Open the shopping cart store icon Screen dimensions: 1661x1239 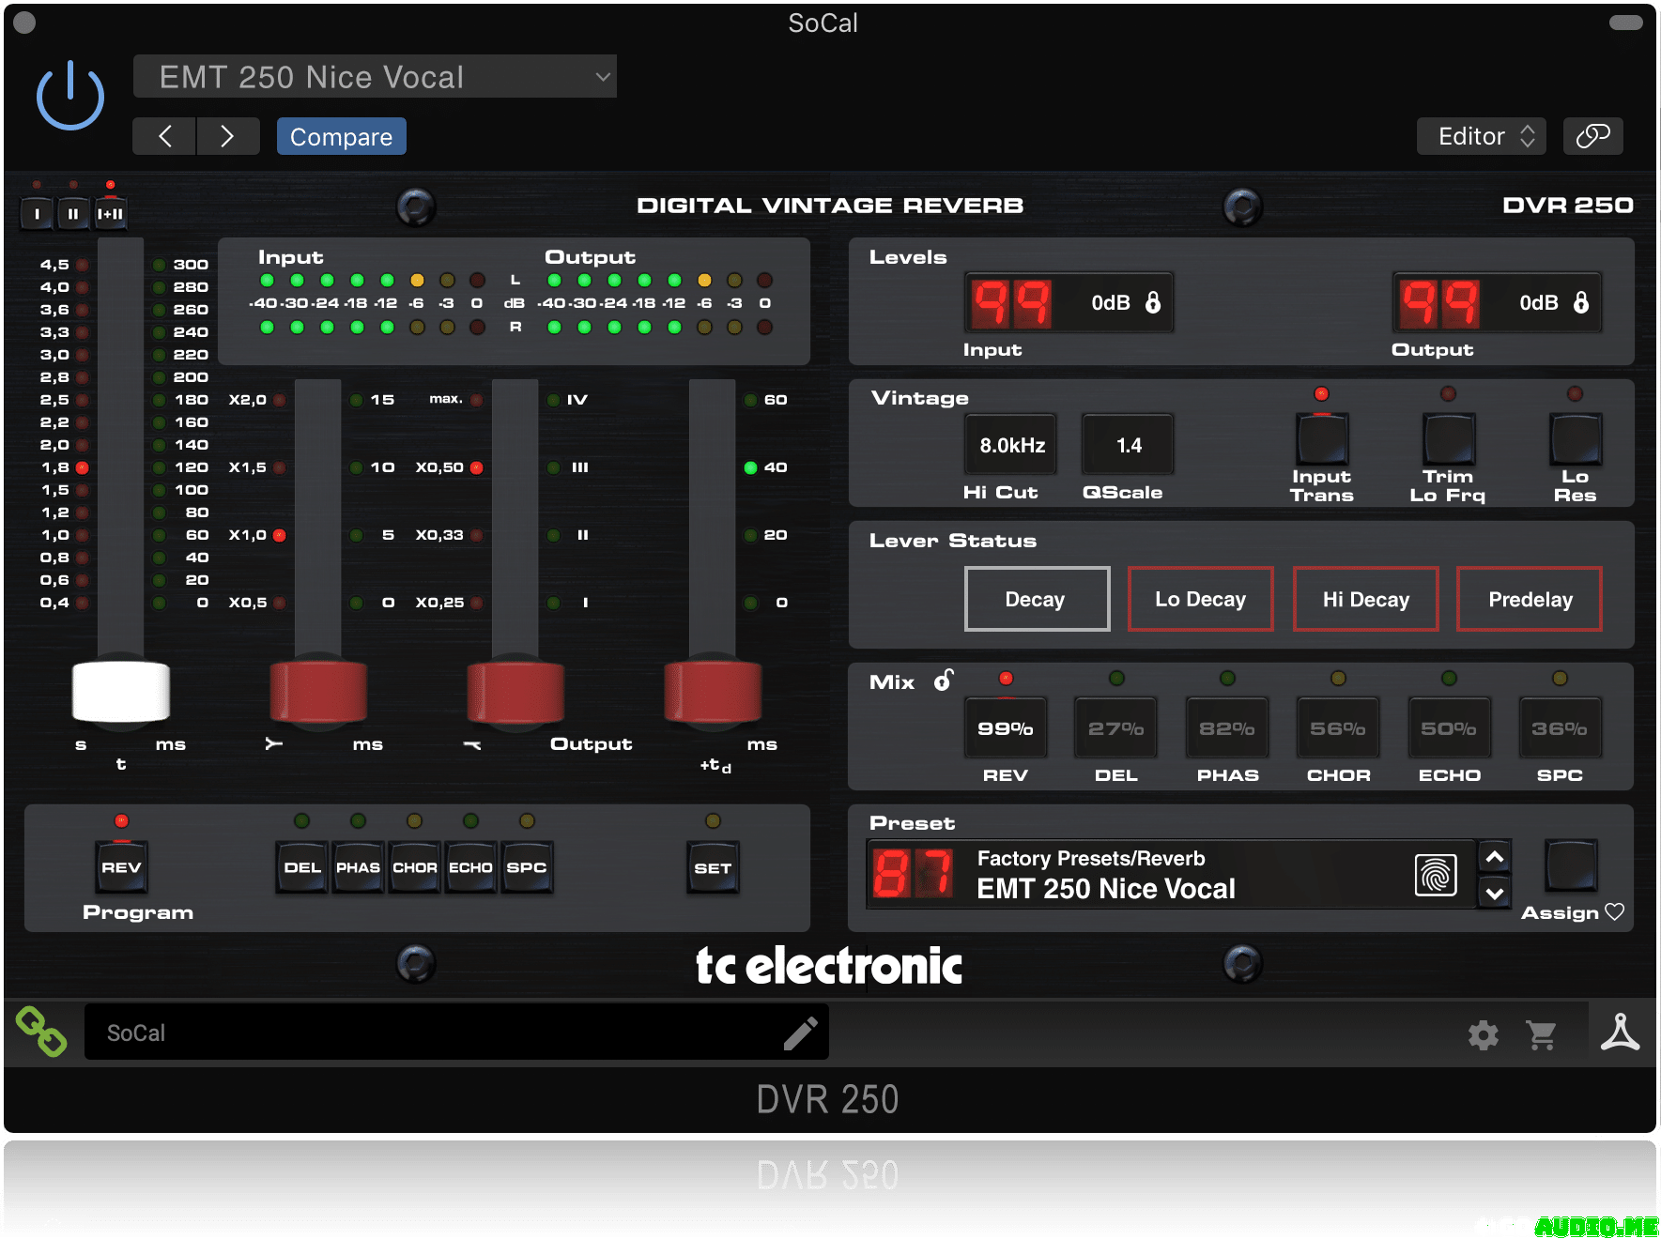(x=1542, y=1035)
